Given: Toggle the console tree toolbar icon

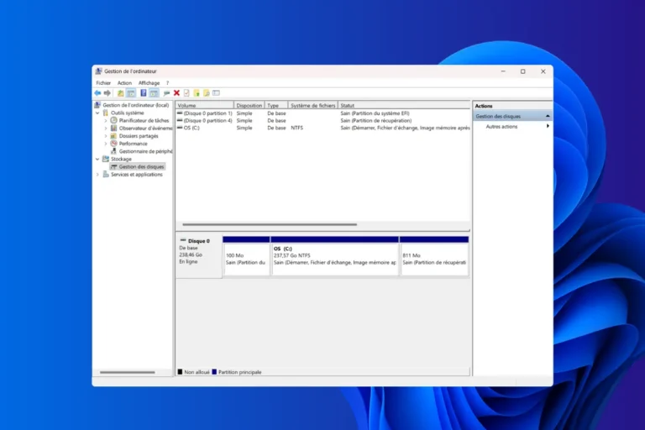Looking at the screenshot, I should (131, 93).
